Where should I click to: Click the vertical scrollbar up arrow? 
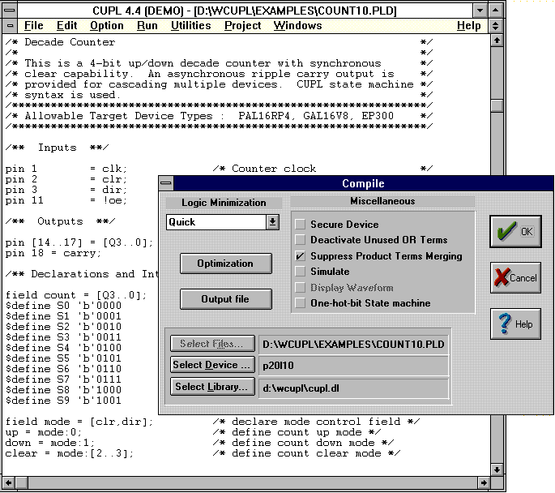(x=497, y=41)
